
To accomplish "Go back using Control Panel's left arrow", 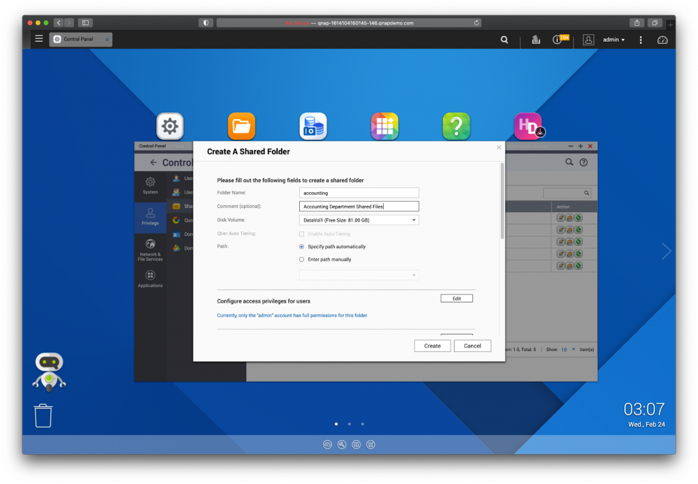I will tap(153, 162).
